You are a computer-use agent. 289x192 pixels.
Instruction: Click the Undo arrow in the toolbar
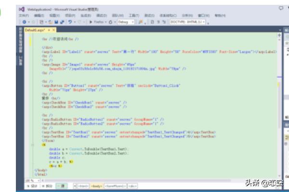pyautogui.click(x=70, y=22)
